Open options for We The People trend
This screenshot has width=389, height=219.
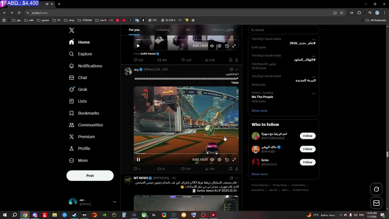point(314,93)
